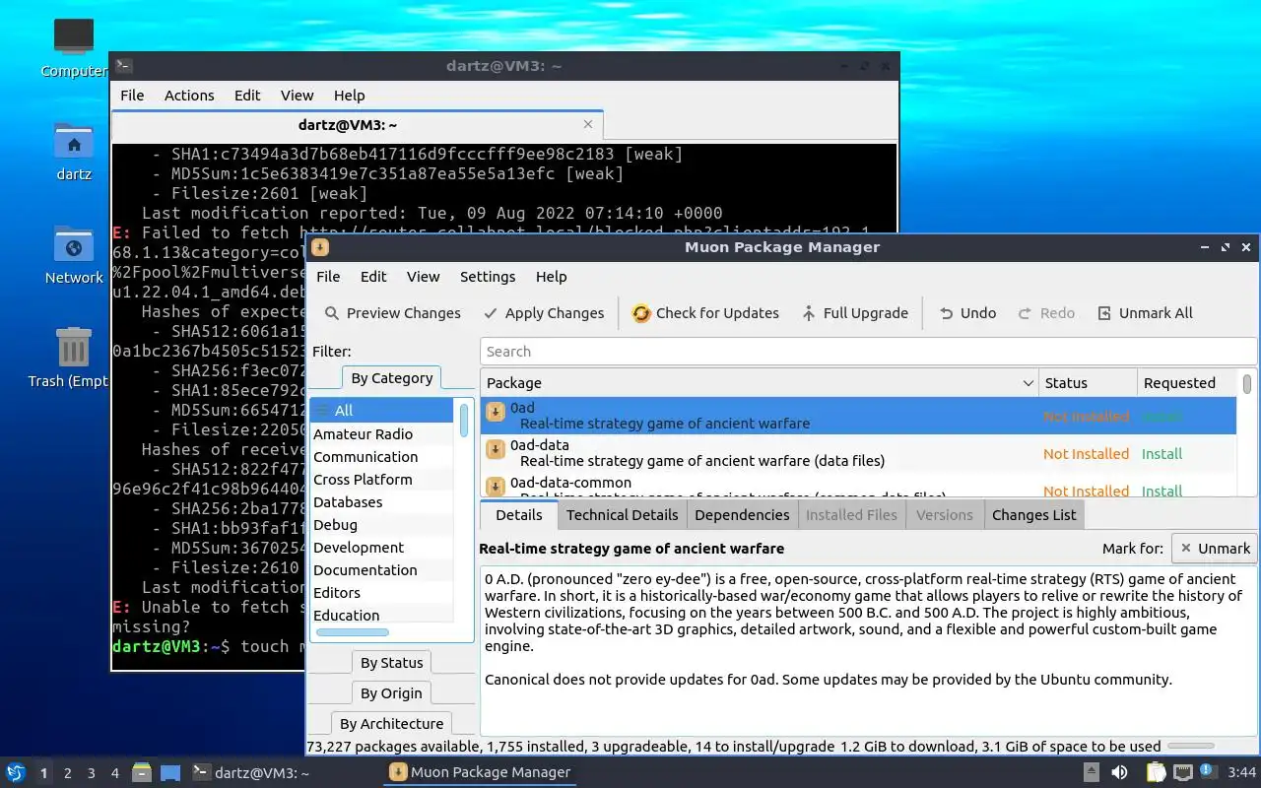
Task: Filter by Amateur Radio category
Action: pyautogui.click(x=382, y=434)
